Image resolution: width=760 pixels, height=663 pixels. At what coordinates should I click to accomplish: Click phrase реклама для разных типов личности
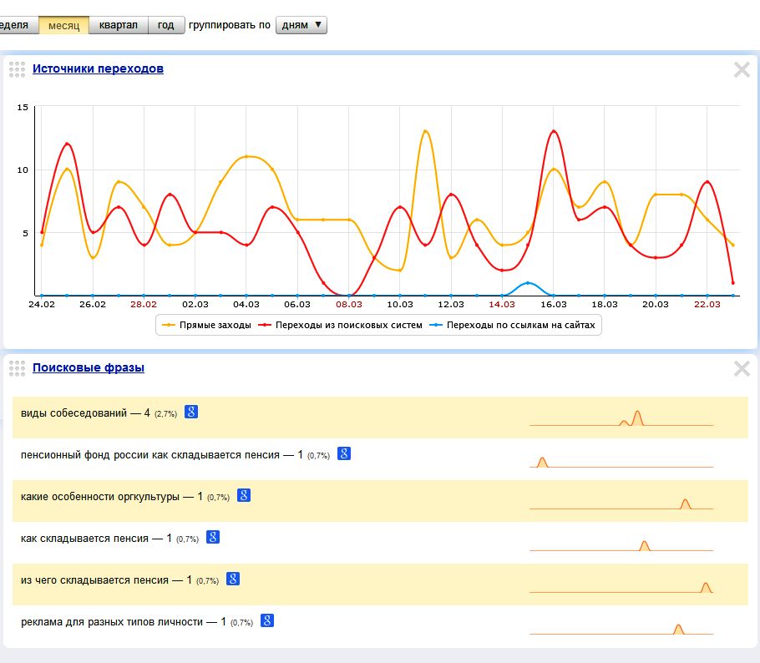point(111,621)
